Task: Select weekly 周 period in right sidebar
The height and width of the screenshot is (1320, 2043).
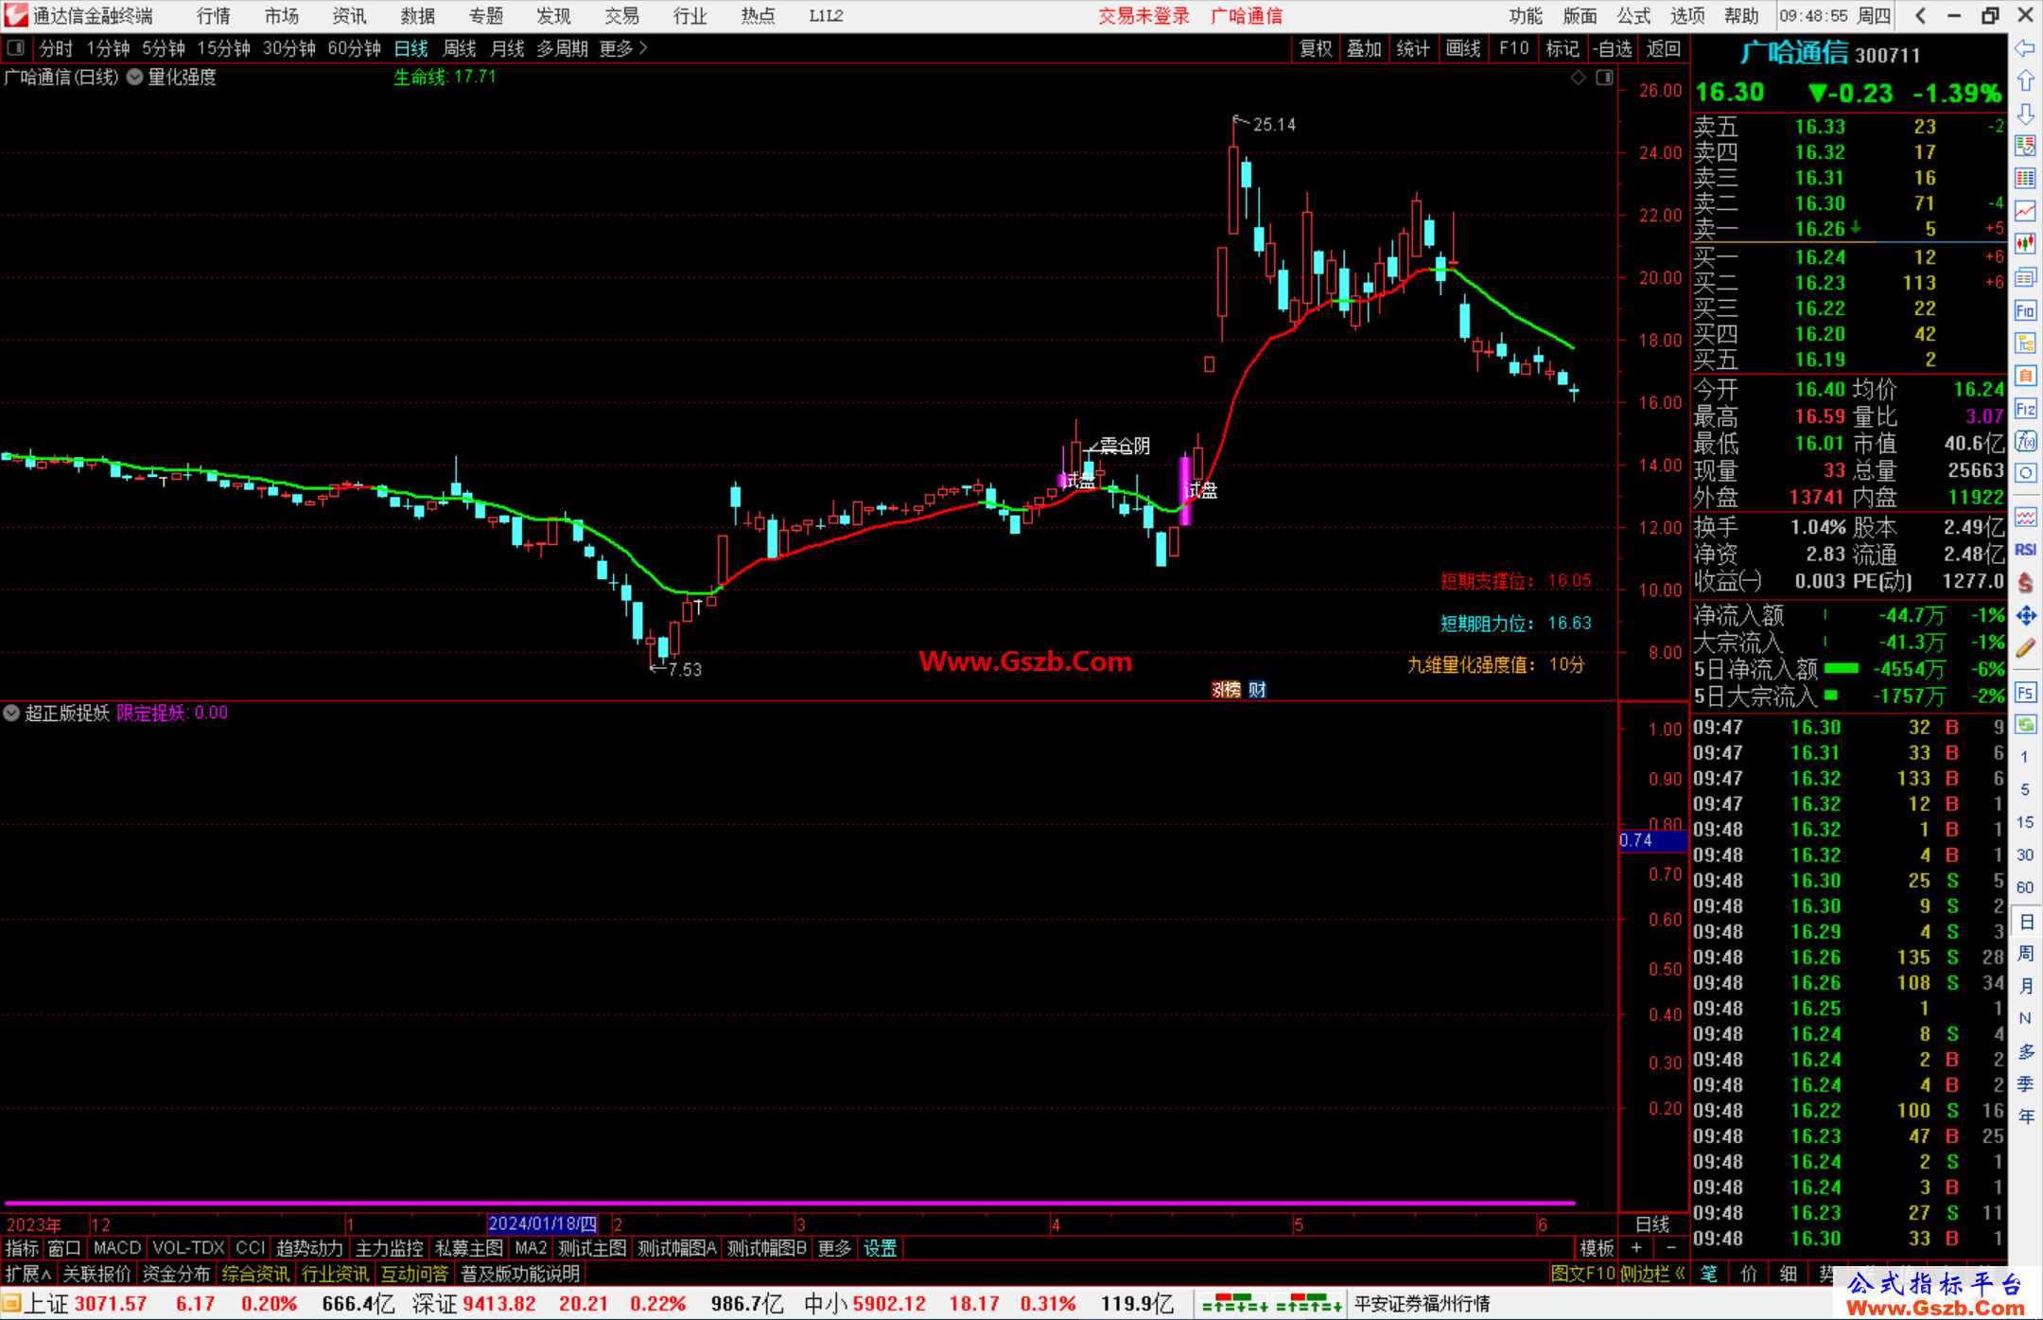Action: click(2025, 954)
